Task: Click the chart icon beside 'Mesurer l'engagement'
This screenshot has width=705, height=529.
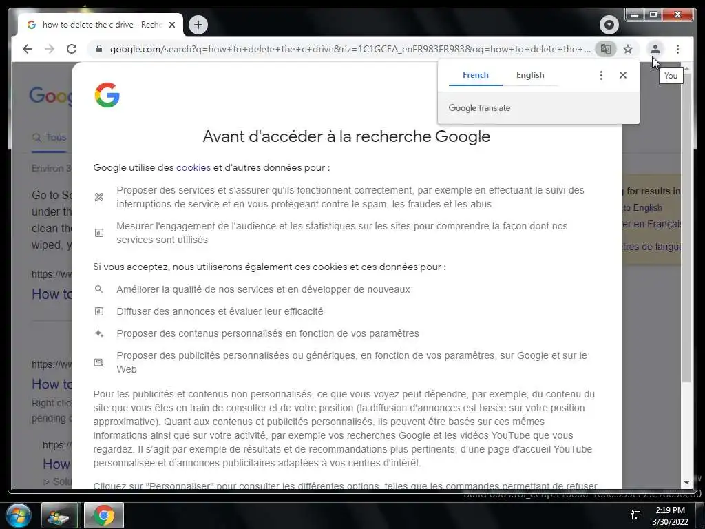Action: pyautogui.click(x=99, y=233)
